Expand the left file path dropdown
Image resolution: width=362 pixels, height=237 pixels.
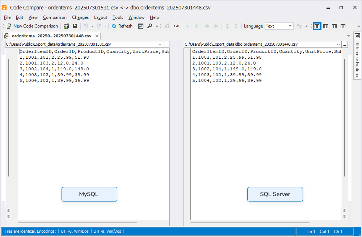(160, 44)
